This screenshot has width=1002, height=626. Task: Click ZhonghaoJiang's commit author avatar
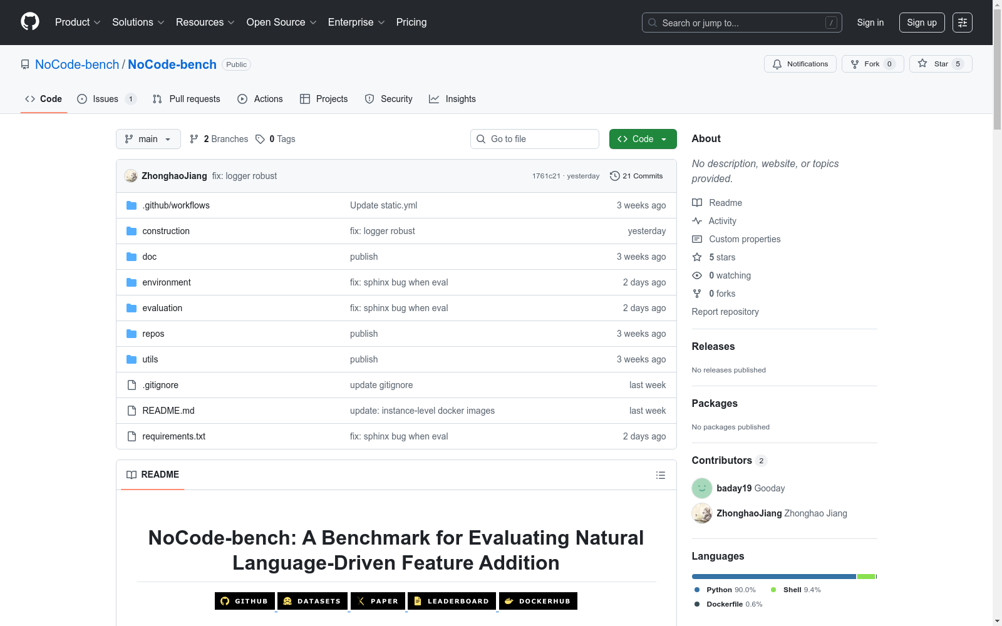pos(131,176)
